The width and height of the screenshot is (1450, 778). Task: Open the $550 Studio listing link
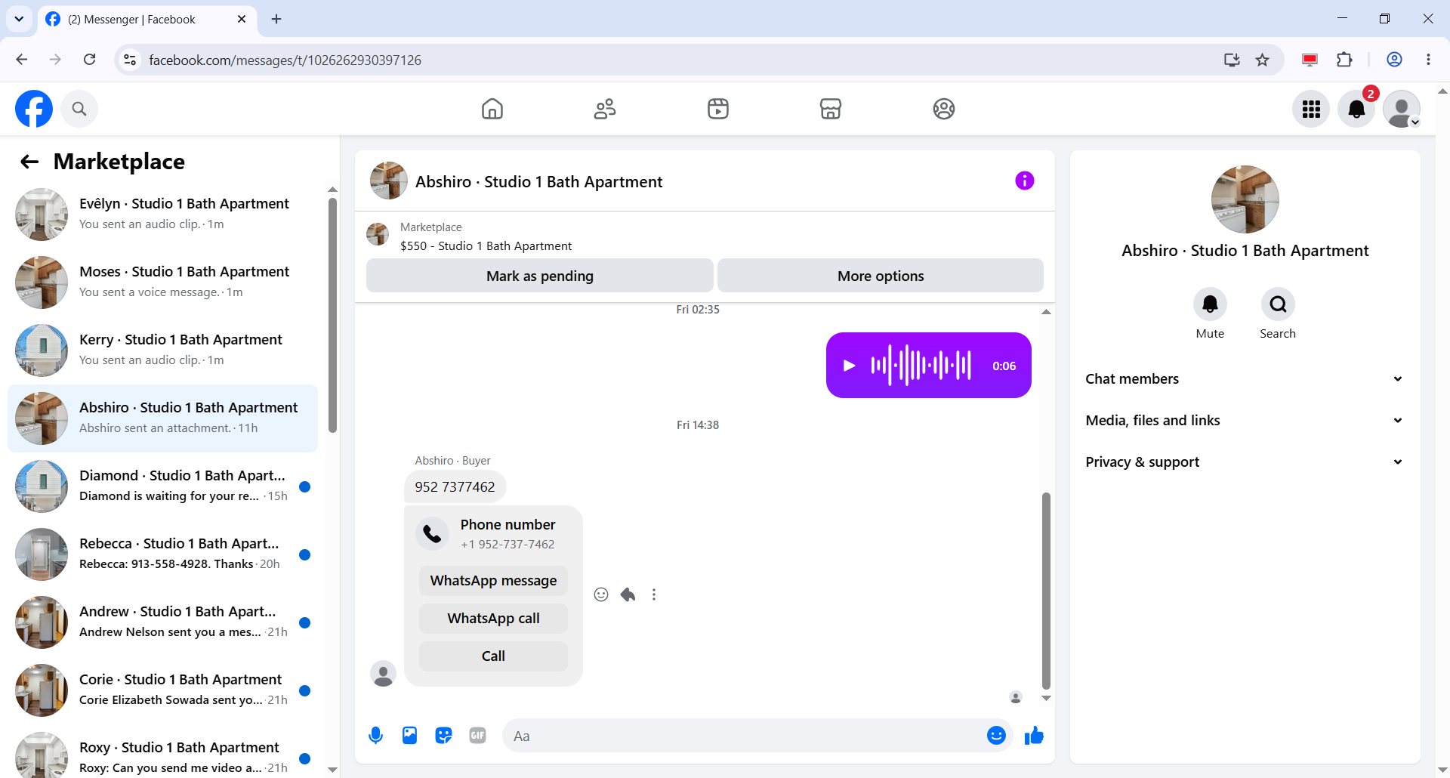486,246
